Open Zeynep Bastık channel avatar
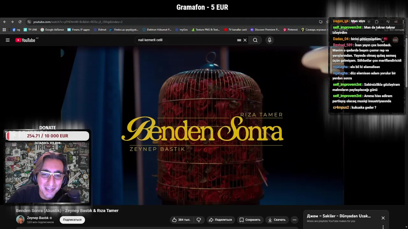This screenshot has height=229, width=408. pos(20,219)
